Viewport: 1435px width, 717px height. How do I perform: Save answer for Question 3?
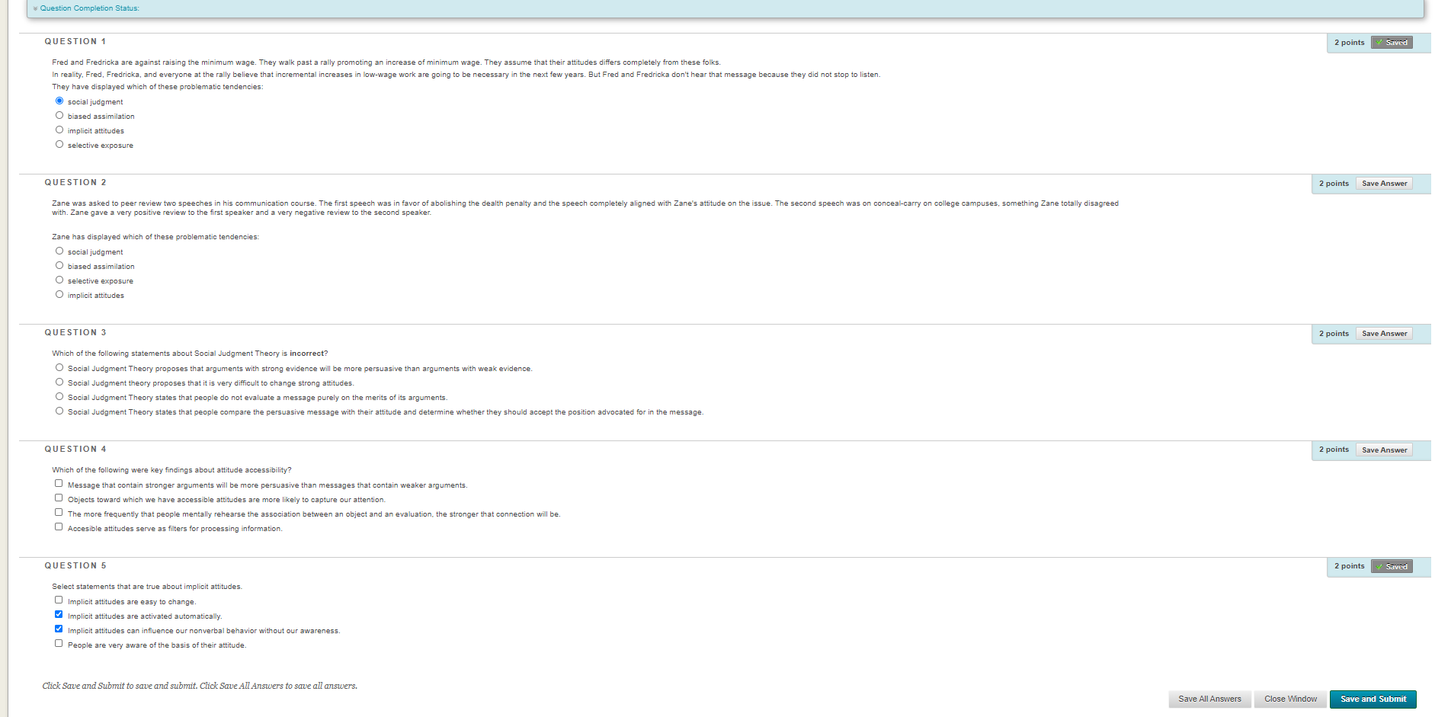[1384, 334]
